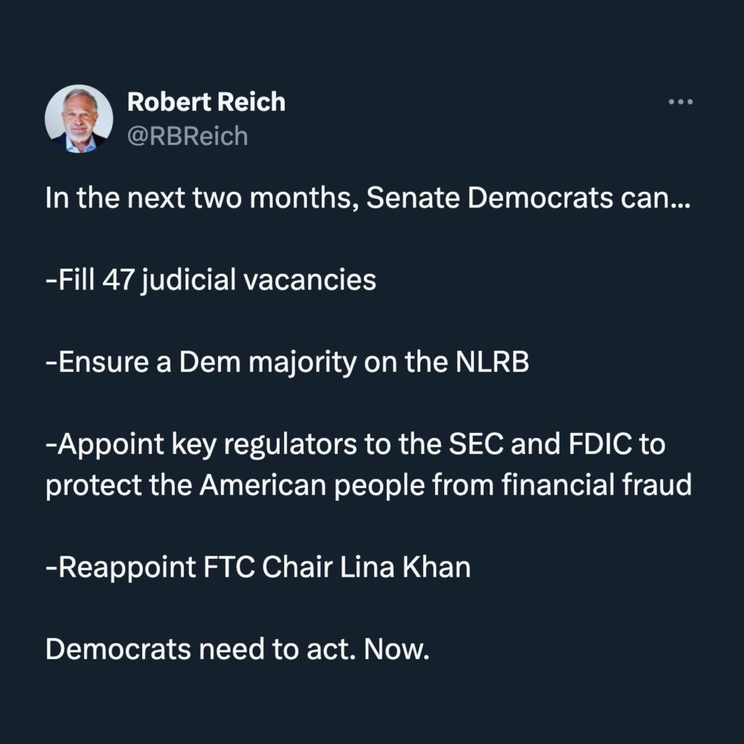
Task: Click the 'protect the American people' line
Action: tap(369, 485)
